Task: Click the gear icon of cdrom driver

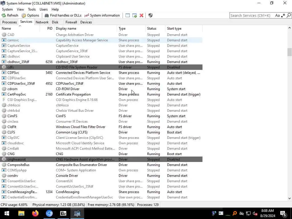Action: coord(4,89)
